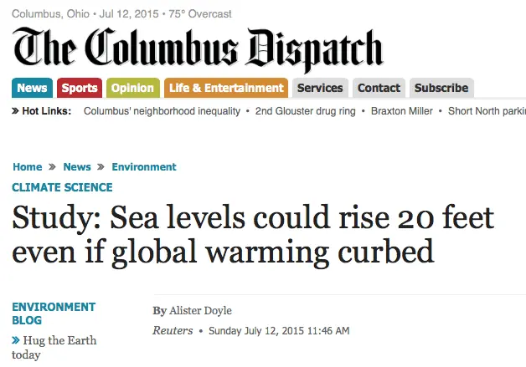Select the Services tab

click(x=320, y=88)
